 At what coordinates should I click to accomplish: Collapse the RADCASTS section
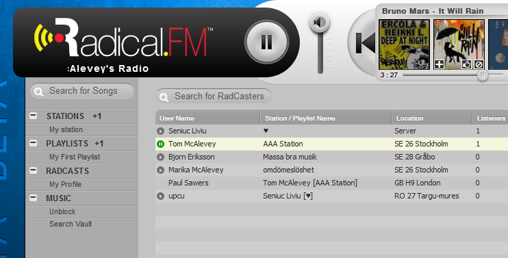point(34,170)
